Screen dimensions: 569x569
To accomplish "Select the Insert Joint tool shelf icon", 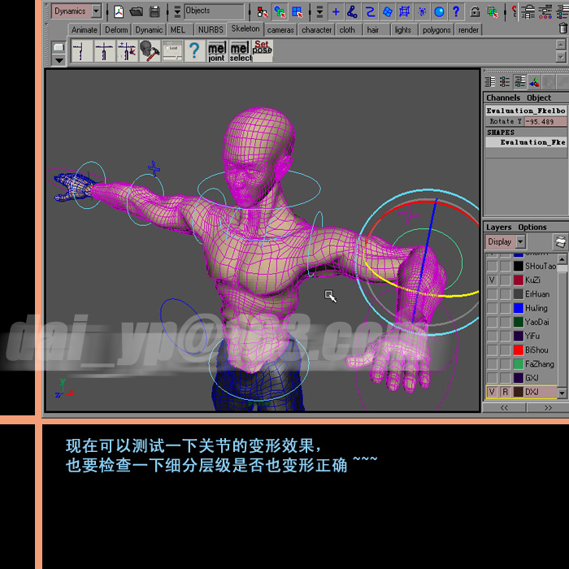I will click(105, 50).
